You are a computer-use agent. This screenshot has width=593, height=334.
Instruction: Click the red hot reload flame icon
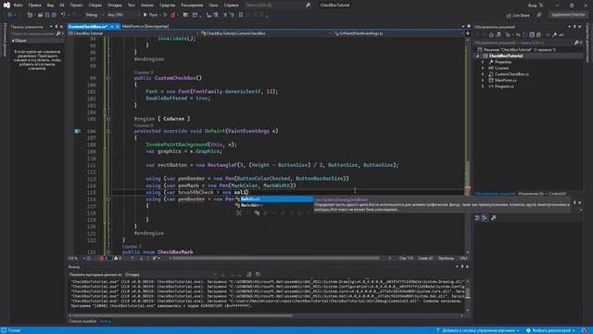173,15
